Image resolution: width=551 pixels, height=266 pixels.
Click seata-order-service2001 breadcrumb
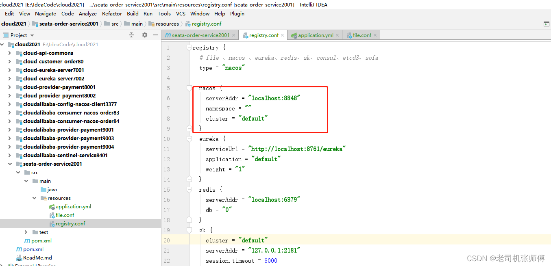coord(65,24)
